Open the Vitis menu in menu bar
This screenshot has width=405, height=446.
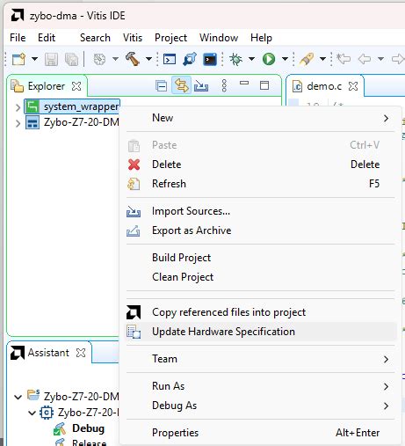(133, 38)
